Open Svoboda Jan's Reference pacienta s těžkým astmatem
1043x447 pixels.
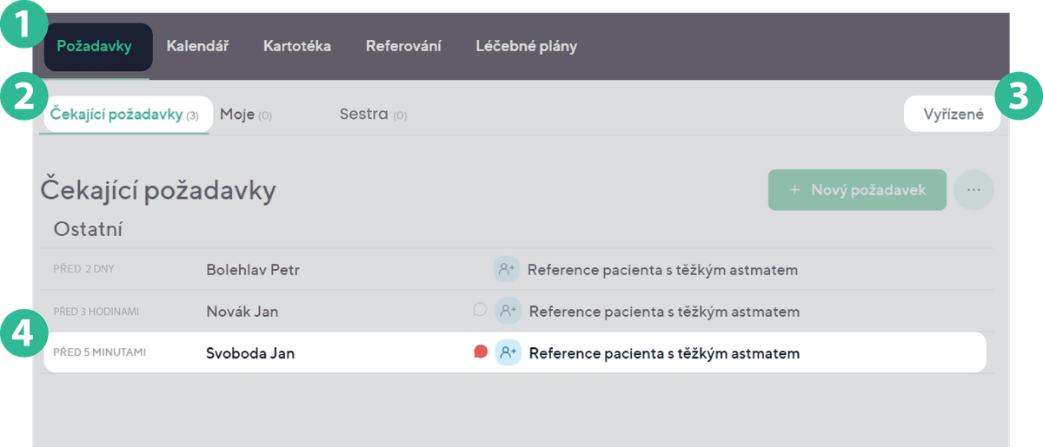pos(664,353)
